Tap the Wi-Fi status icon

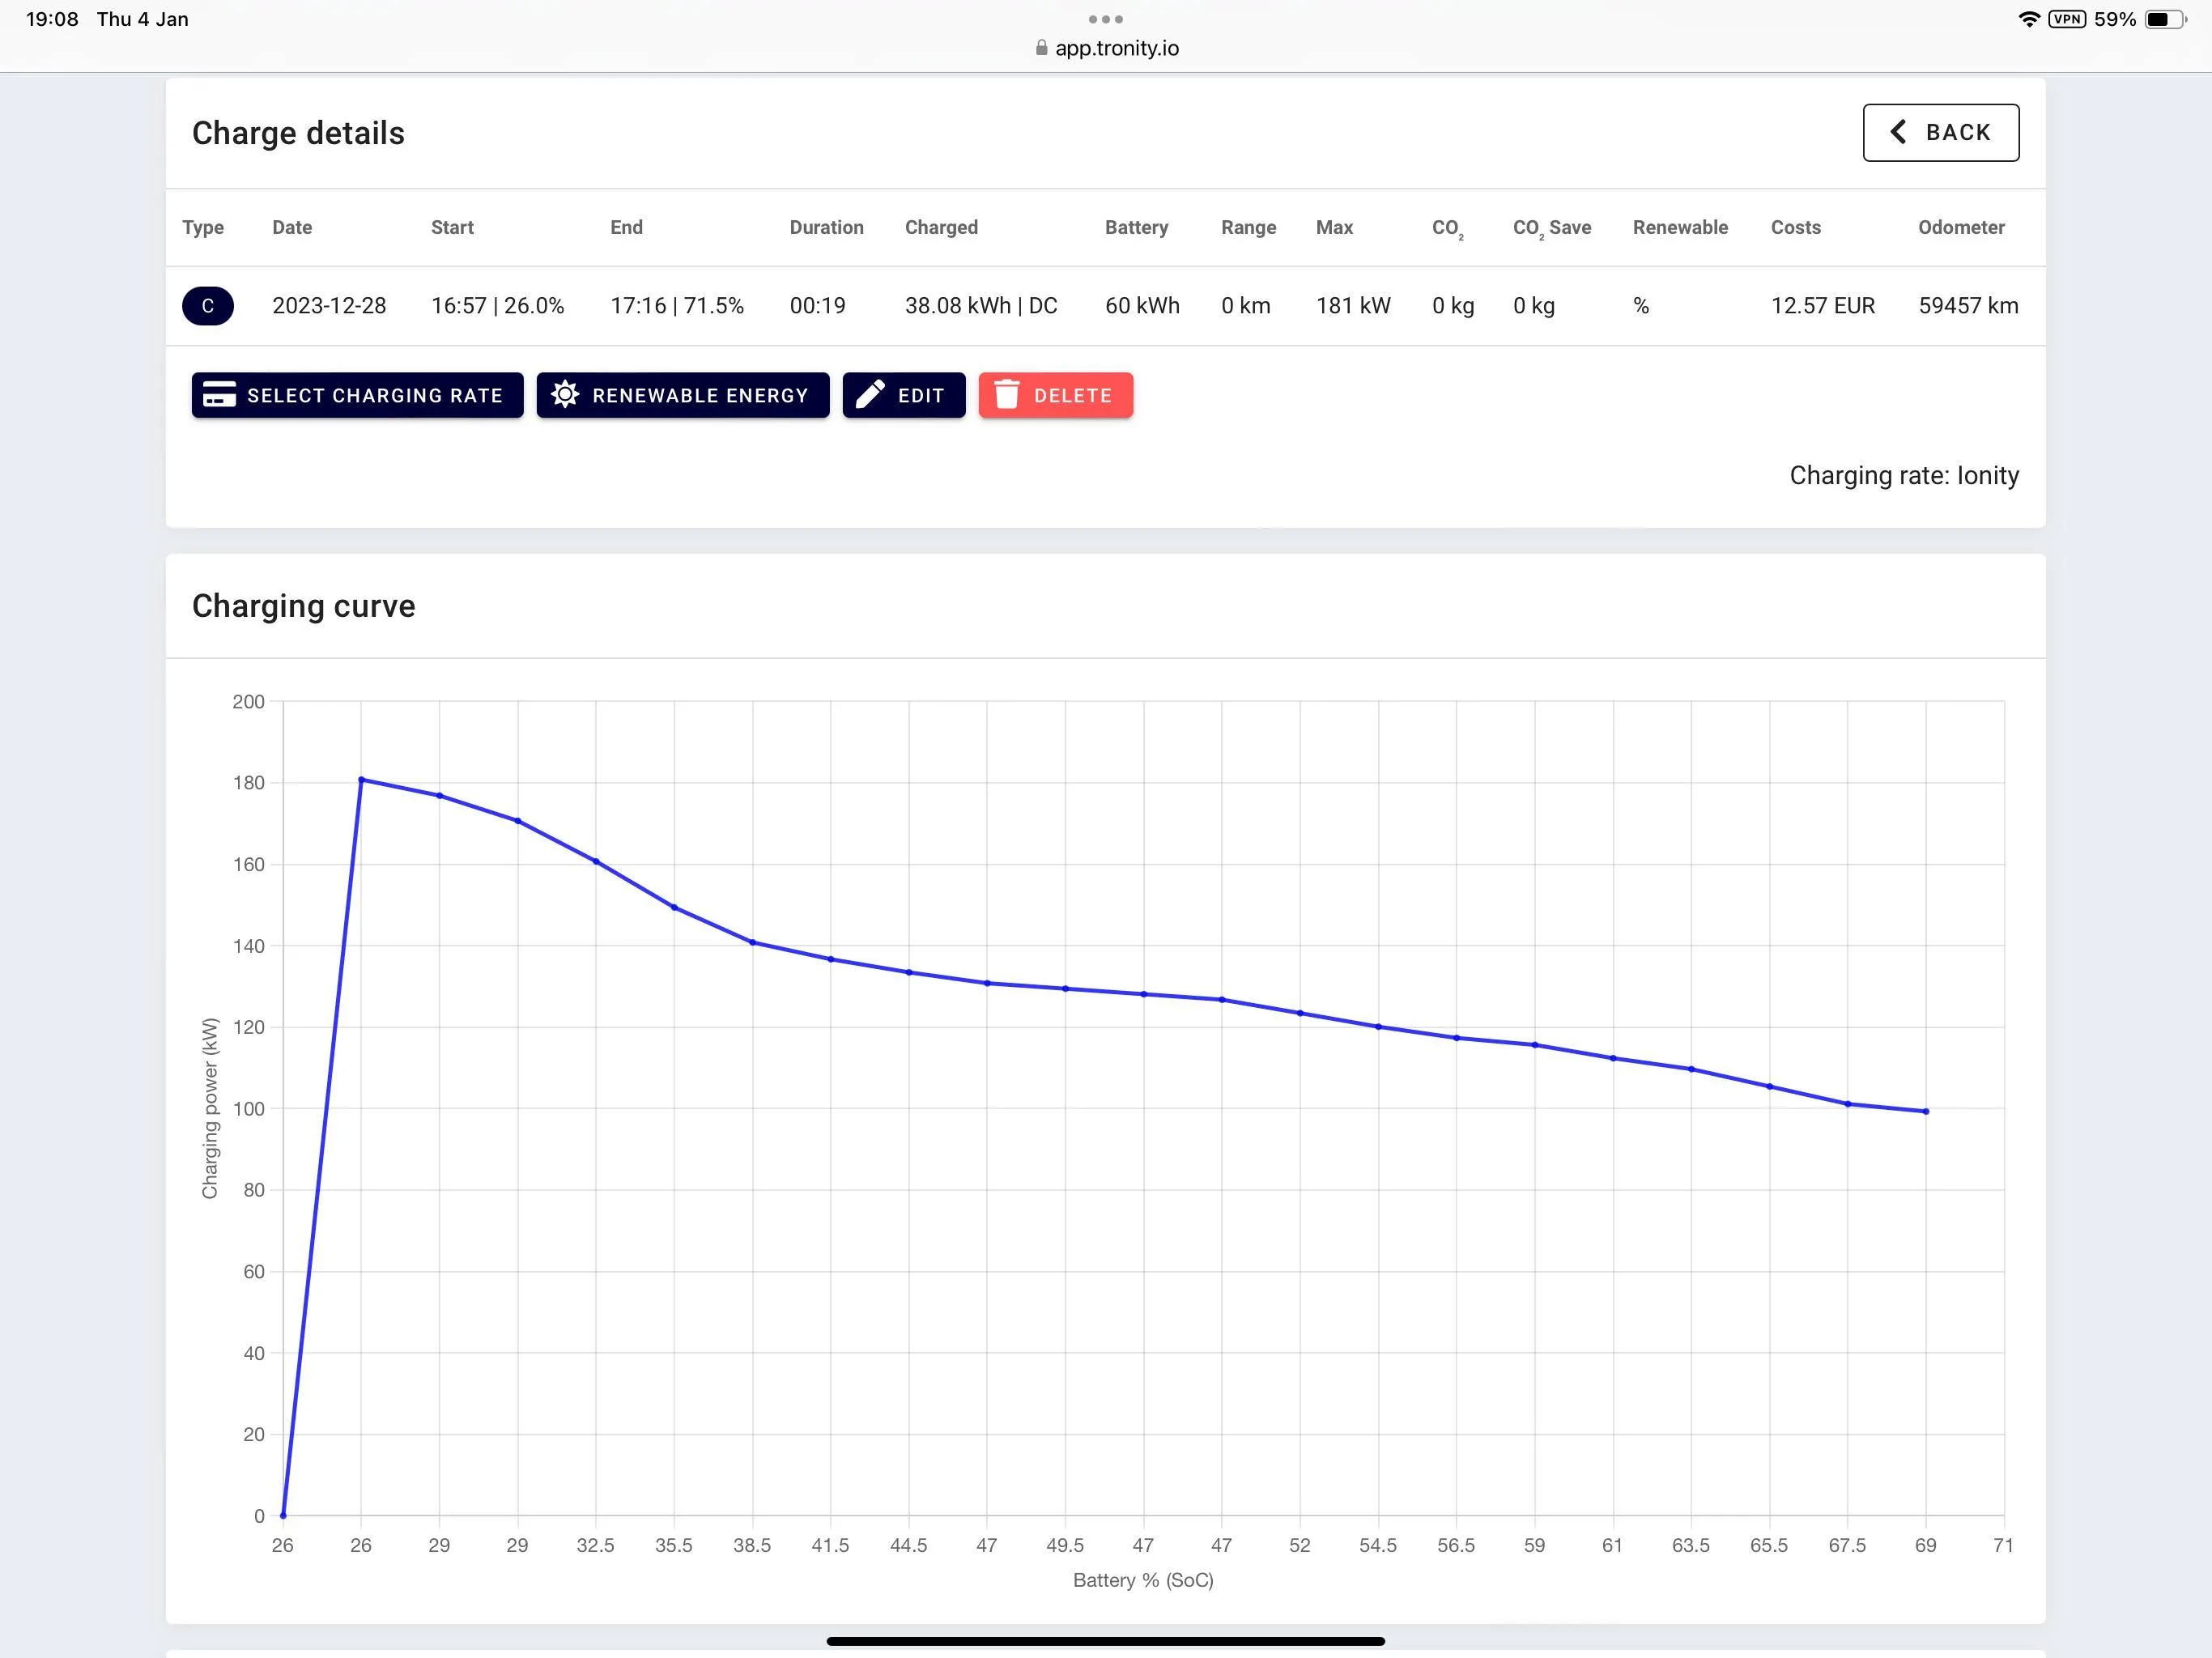point(2028,19)
